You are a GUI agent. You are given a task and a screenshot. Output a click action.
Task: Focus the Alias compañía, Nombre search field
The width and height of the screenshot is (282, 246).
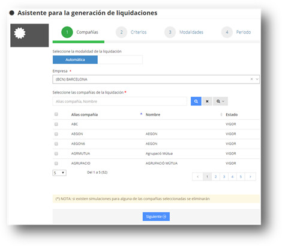pos(119,101)
